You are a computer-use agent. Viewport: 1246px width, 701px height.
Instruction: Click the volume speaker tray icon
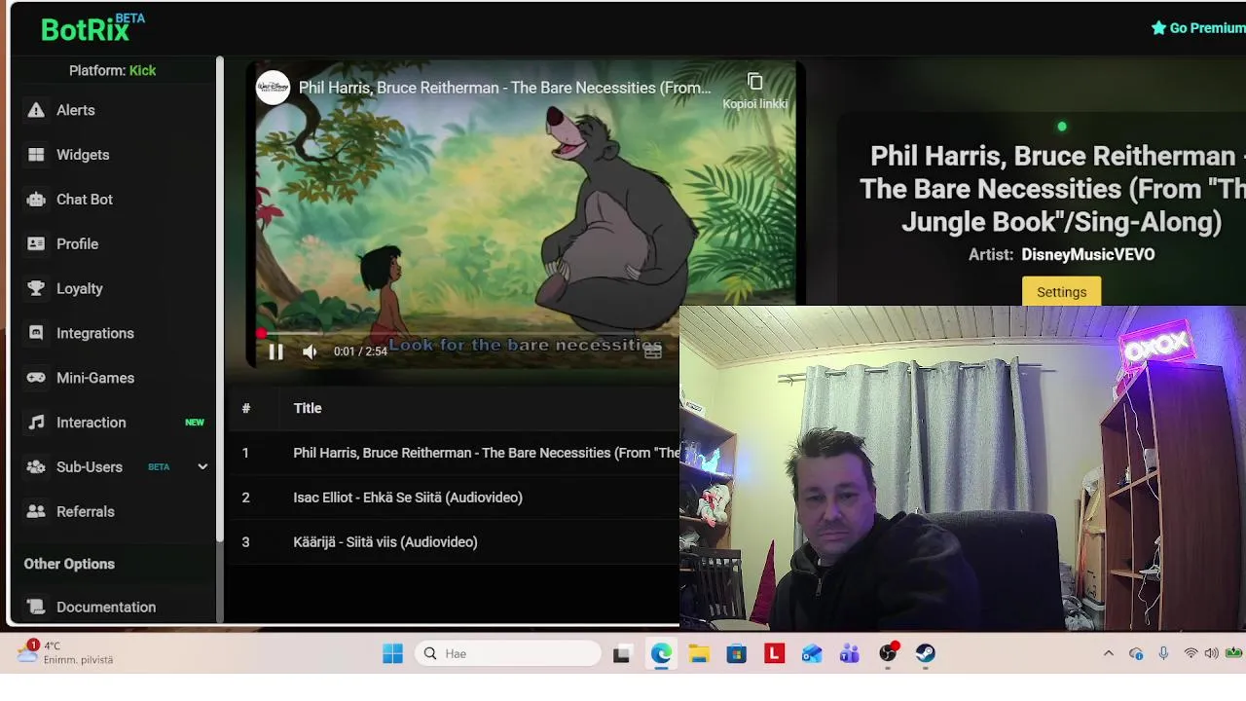1211,653
